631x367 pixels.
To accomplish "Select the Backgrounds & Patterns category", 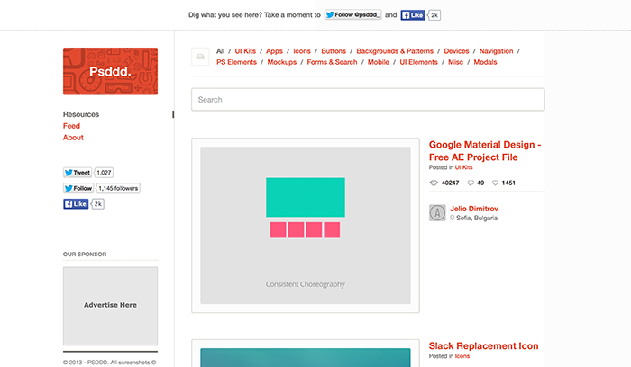I will 395,51.
